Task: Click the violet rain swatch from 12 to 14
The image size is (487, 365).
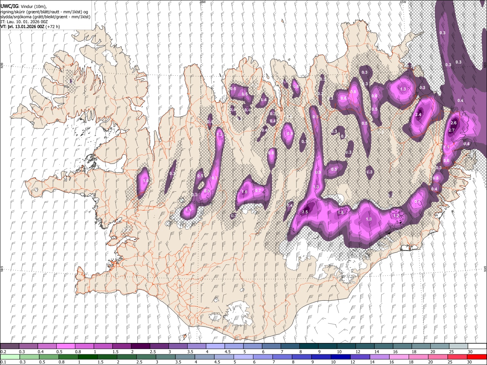Action: [360, 357]
